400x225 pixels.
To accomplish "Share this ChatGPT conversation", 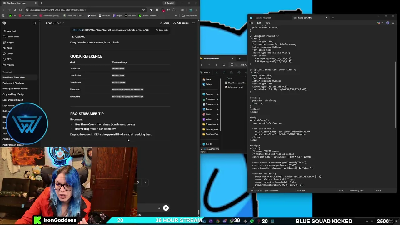I will pyautogui.click(x=165, y=23).
